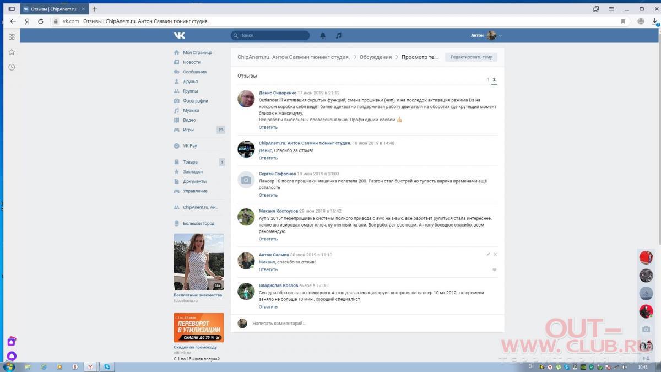Open the Yandex Browser taskbar icon
The width and height of the screenshot is (661, 372).
tap(91, 366)
